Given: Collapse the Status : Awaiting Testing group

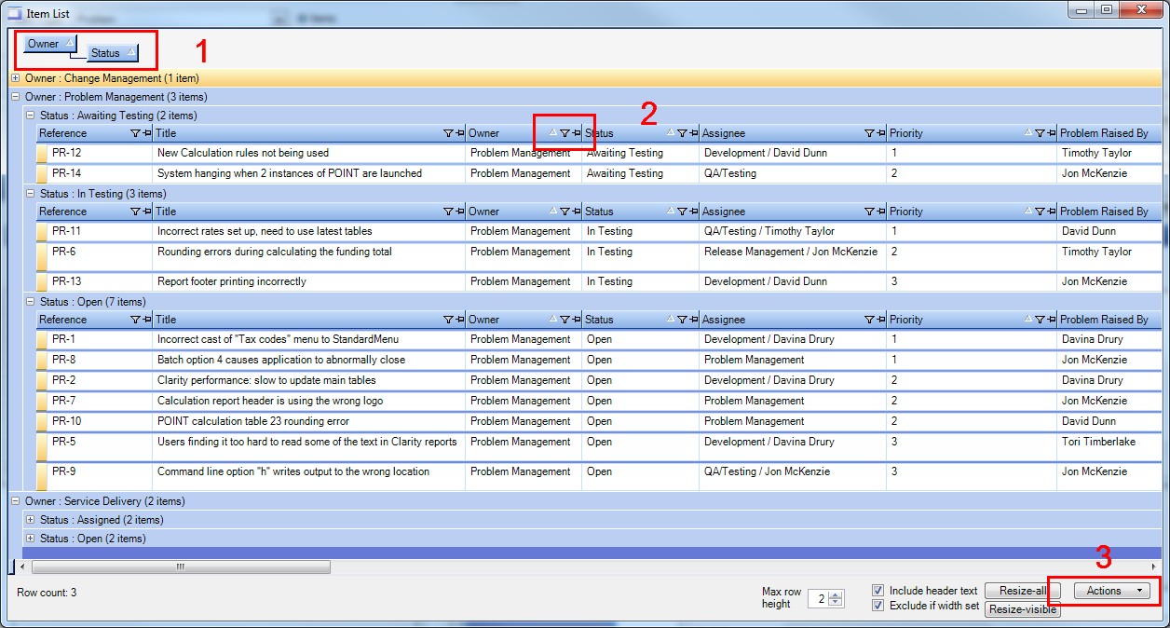Looking at the screenshot, I should coord(30,116).
